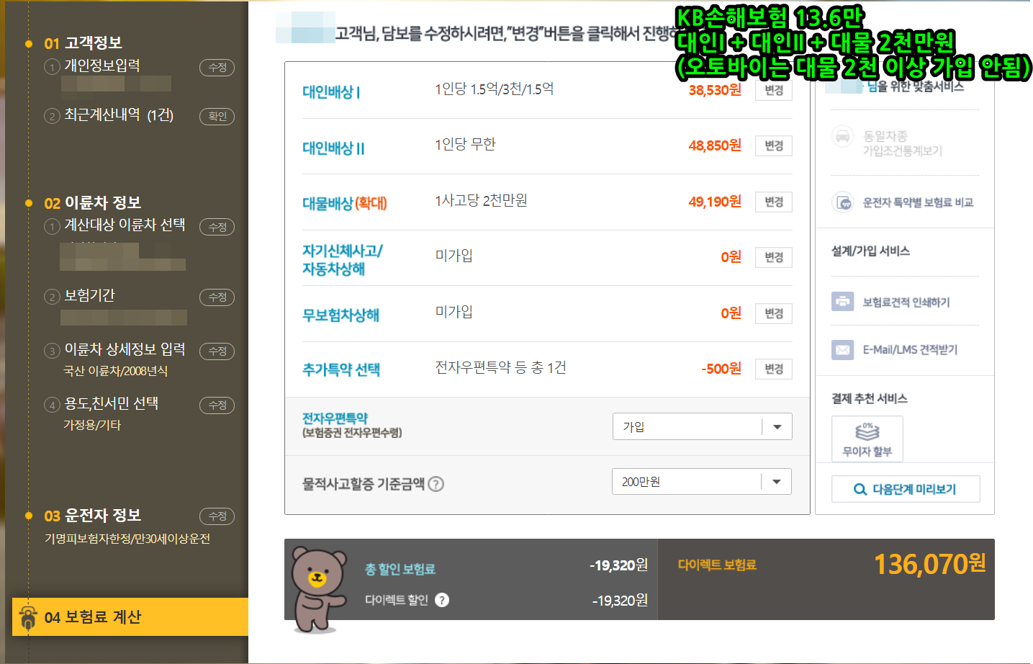
Task: Select step 04 보험료 계산
Action: pyautogui.click(x=130, y=616)
